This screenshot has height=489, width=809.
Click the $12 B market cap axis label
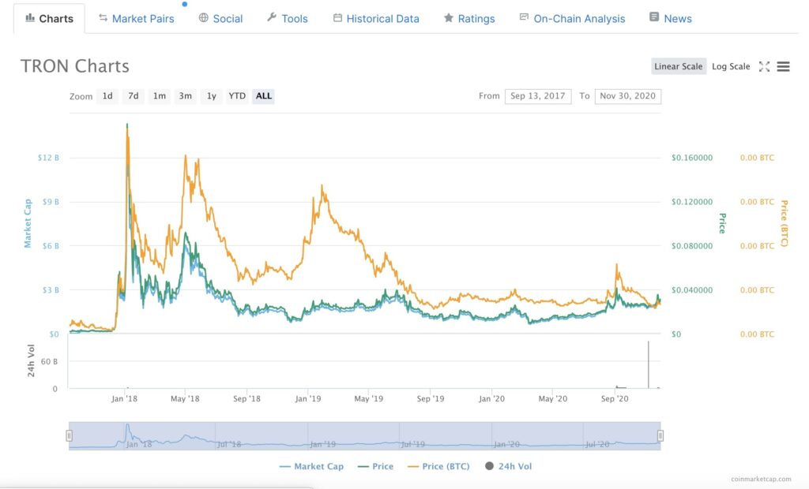[x=48, y=158]
